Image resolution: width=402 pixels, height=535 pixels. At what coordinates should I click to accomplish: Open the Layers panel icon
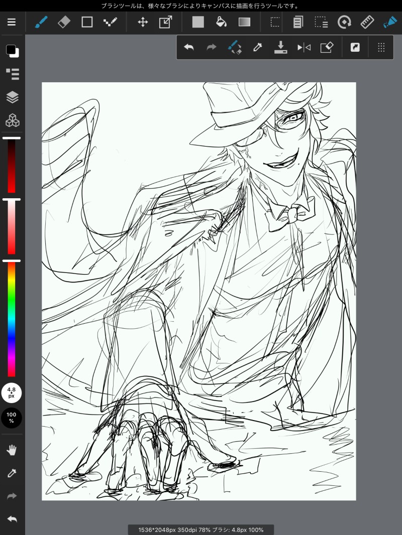point(12,97)
